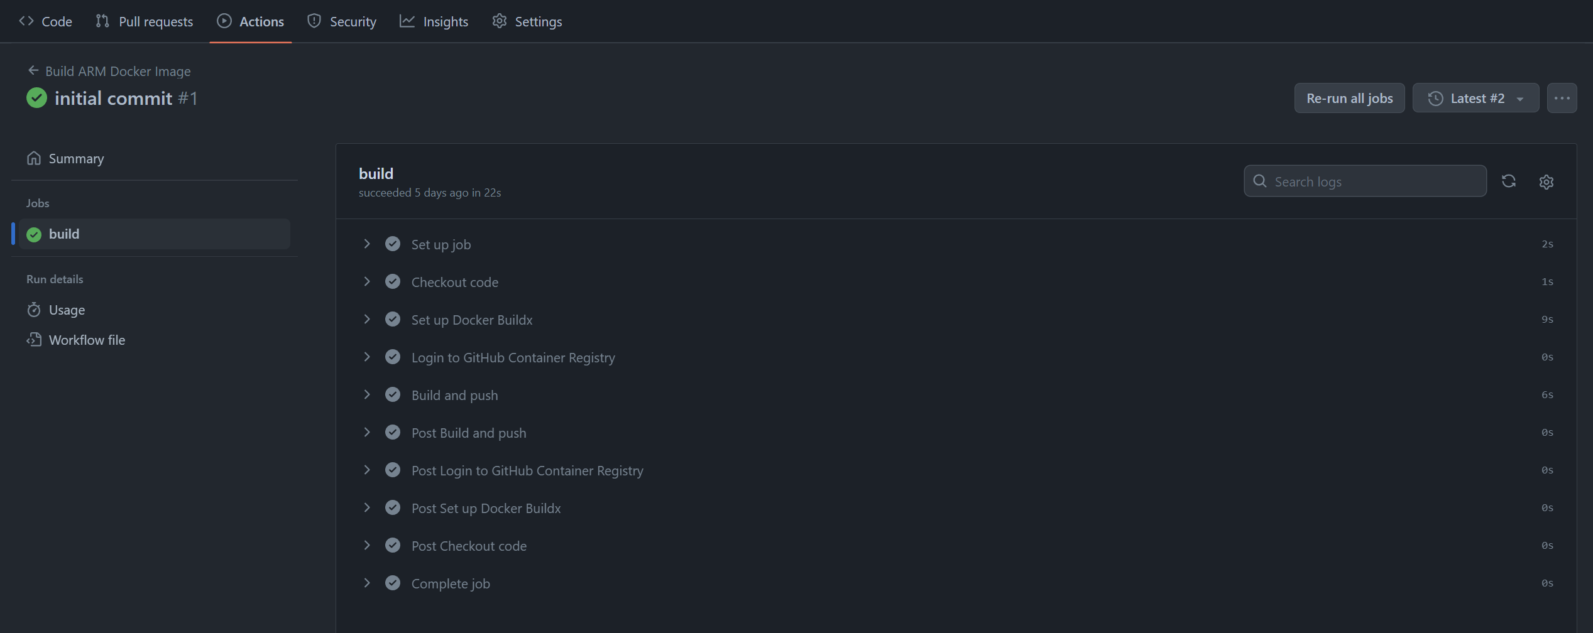Viewport: 1593px width, 633px height.
Task: Click the Usage stopwatch icon
Action: click(x=34, y=310)
